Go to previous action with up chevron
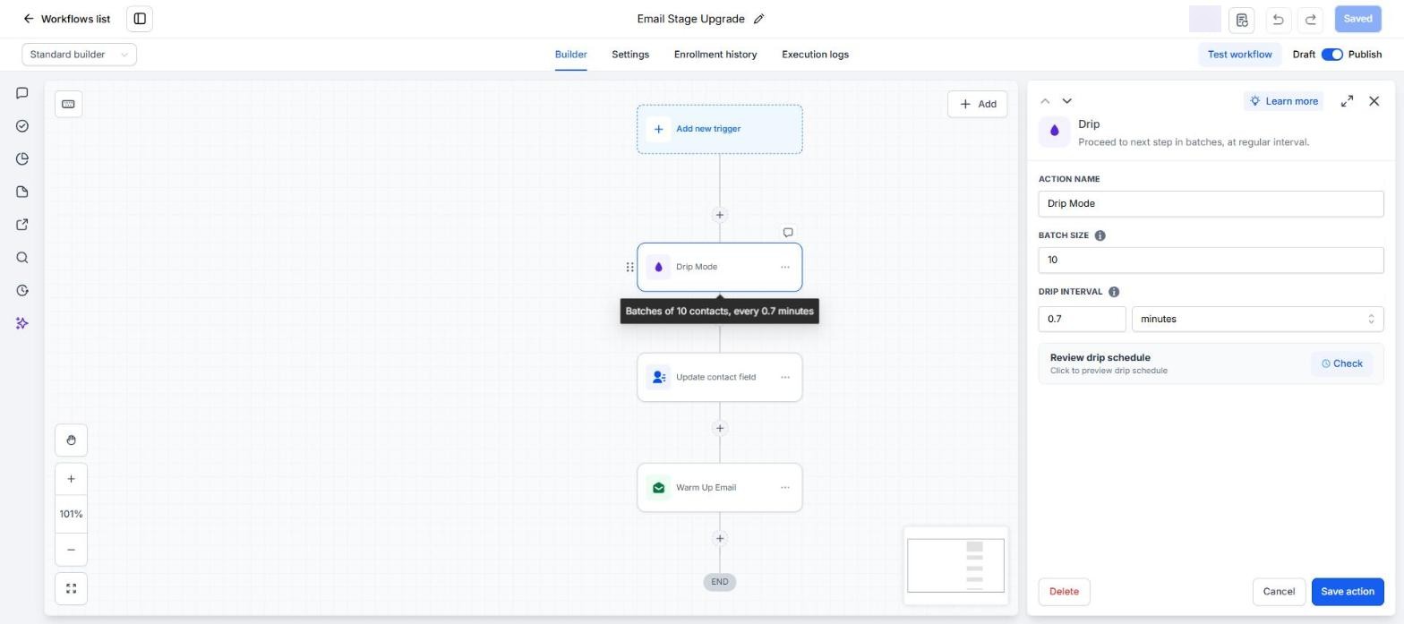Viewport: 1404px width, 624px height. (1045, 101)
